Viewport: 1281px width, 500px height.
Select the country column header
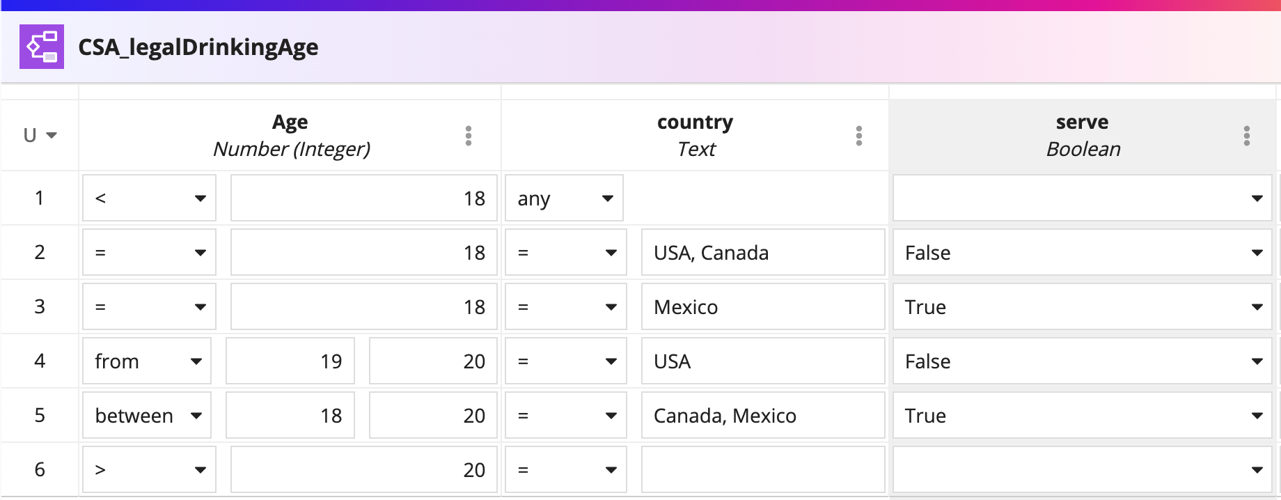coord(695,135)
